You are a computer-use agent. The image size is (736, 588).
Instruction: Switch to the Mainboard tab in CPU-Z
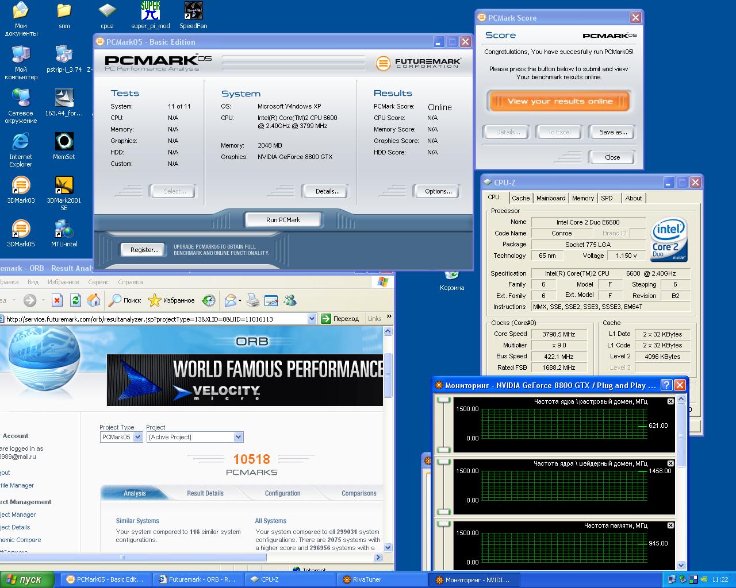pyautogui.click(x=551, y=198)
